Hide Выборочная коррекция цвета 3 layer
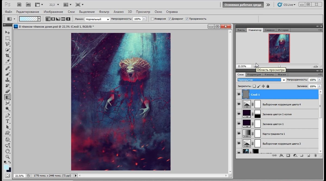Image resolution: width=326 pixels, height=181 pixels. [239, 143]
